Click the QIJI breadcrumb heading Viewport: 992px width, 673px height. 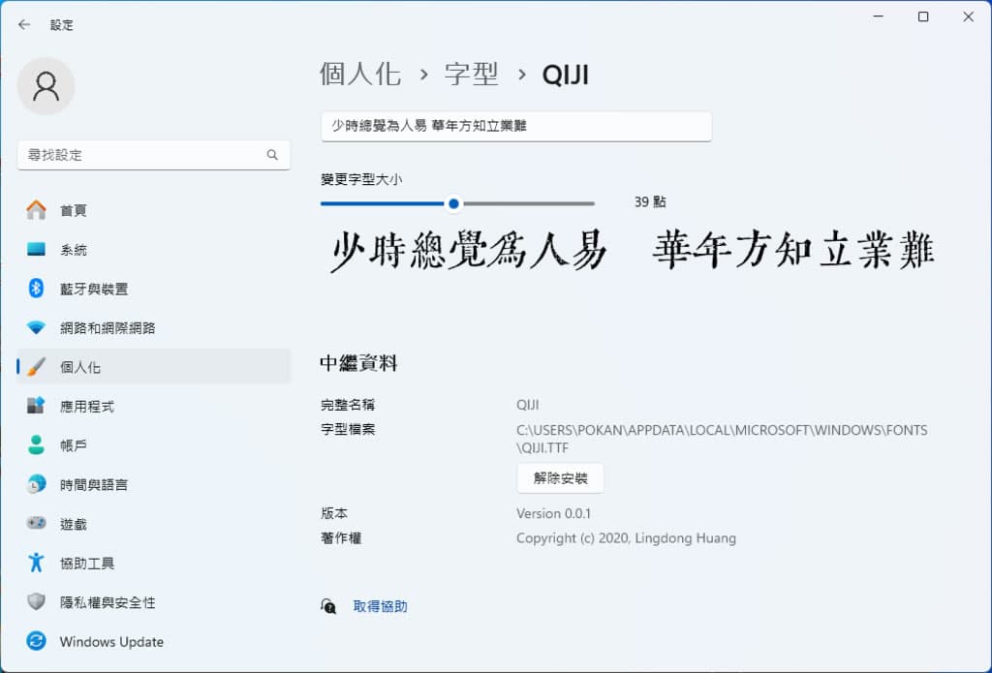pos(566,76)
